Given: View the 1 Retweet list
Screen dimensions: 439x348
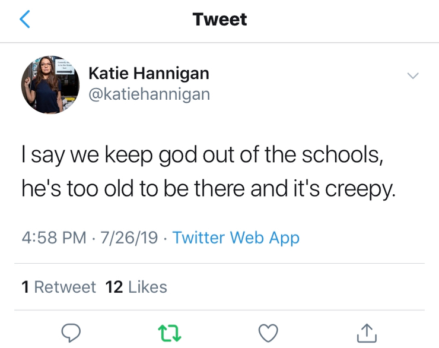Looking at the screenshot, I should click(x=59, y=287).
